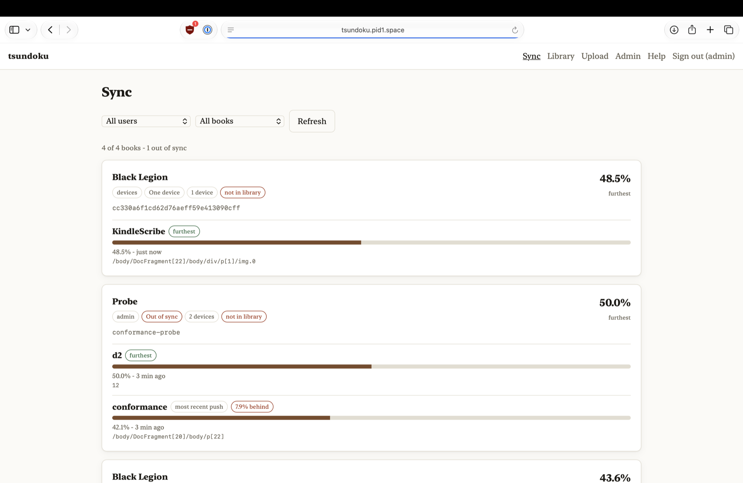Viewport: 743px width, 483px height.
Task: Show the Safari downloads icon
Action: [x=674, y=30]
